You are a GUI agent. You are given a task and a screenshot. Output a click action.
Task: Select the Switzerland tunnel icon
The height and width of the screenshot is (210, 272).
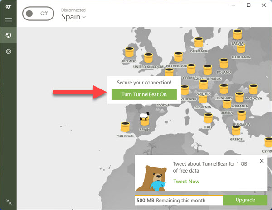(x=185, y=90)
